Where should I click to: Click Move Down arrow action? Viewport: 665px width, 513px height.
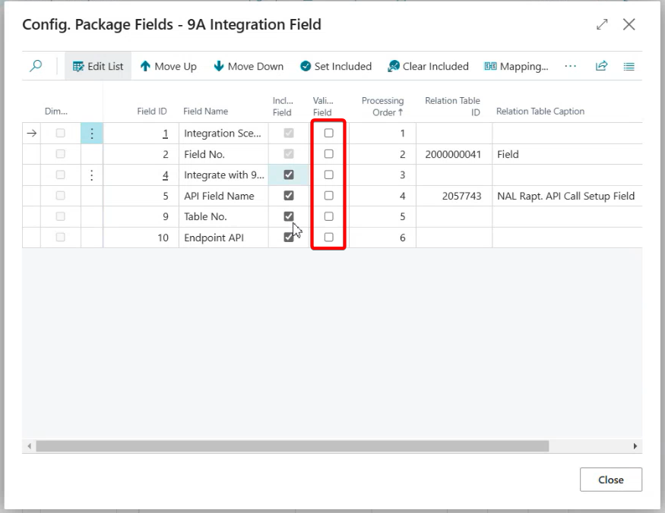(249, 66)
